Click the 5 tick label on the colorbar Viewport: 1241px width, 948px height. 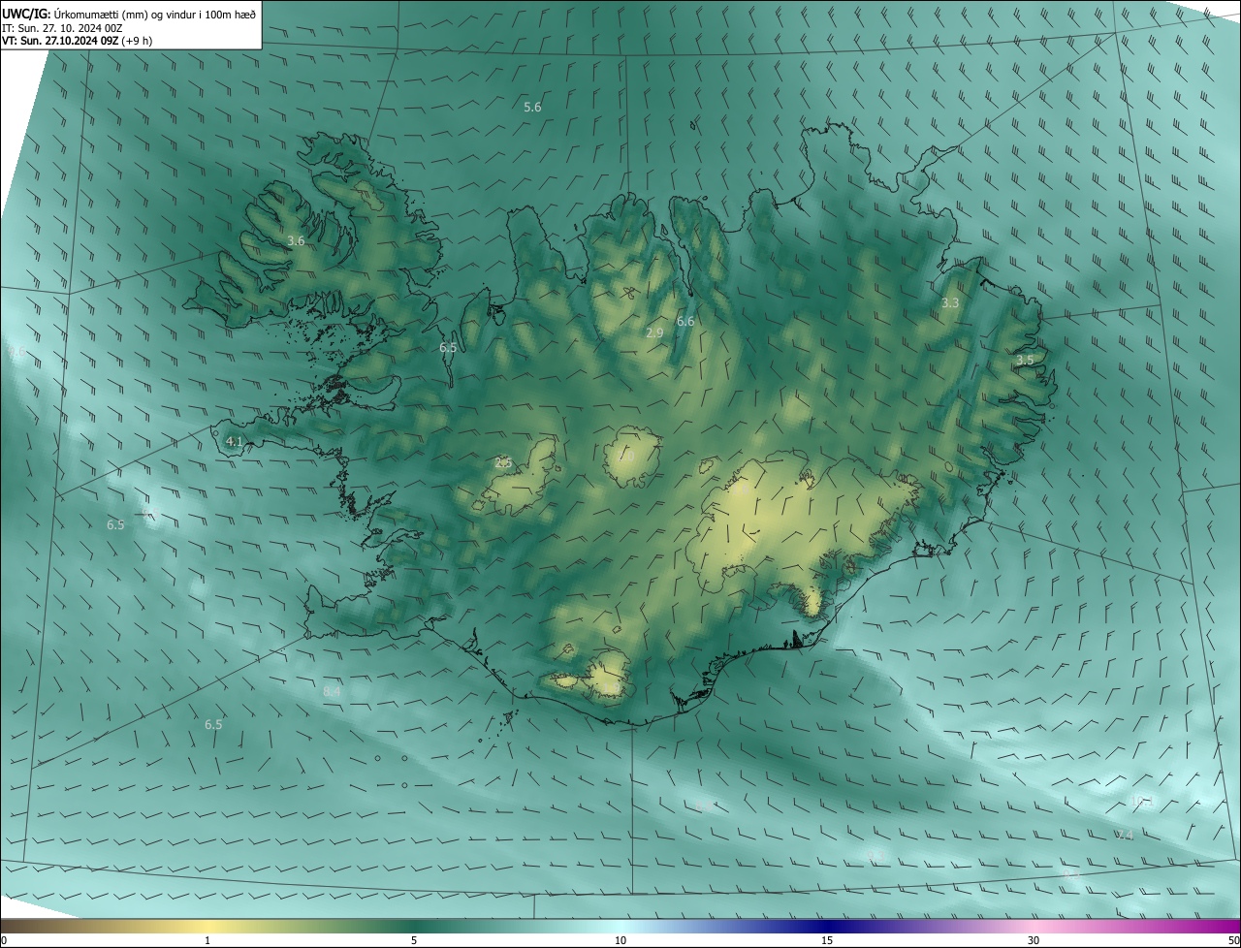414,940
